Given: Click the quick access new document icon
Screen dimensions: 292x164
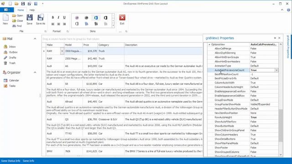Looking at the screenshot, I should [10, 4].
